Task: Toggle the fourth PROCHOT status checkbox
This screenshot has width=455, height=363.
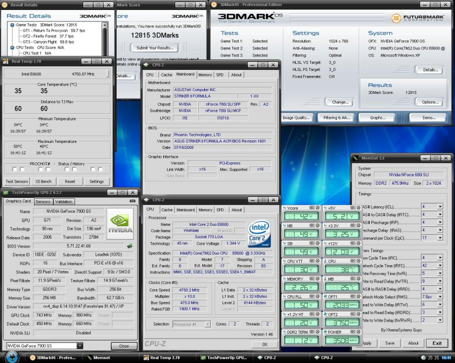Action: coord(48,169)
